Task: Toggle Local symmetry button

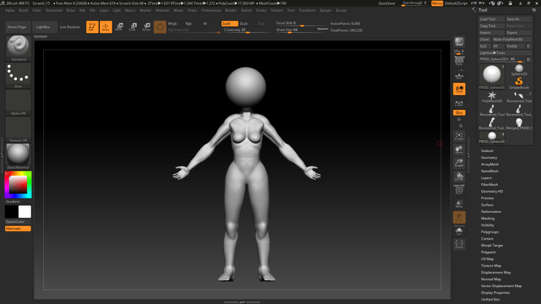Action: point(459,89)
